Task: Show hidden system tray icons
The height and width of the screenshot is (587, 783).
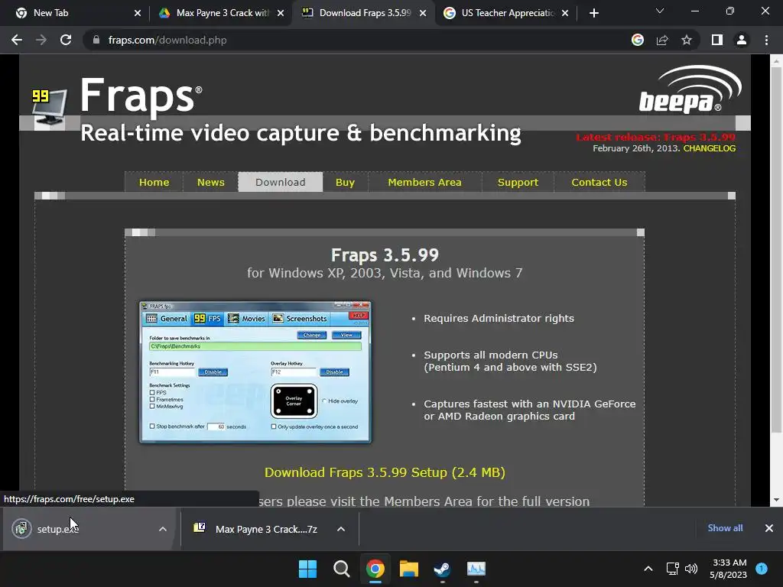Action: [648, 569]
